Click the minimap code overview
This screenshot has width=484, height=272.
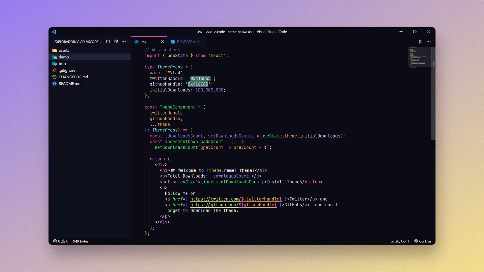pyautogui.click(x=419, y=57)
